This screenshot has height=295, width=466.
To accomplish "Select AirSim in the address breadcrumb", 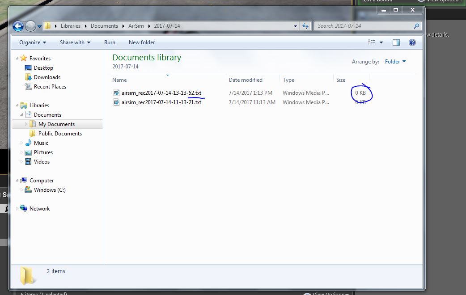I will 136,26.
